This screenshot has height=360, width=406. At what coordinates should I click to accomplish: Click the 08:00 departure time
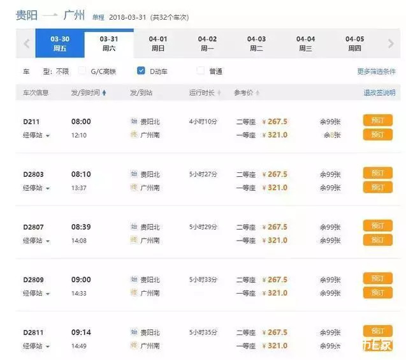pos(81,122)
